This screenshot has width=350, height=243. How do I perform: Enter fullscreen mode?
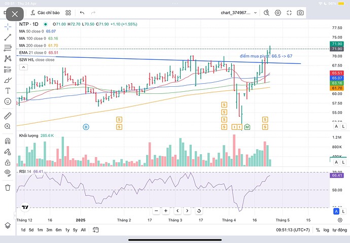coord(289,13)
